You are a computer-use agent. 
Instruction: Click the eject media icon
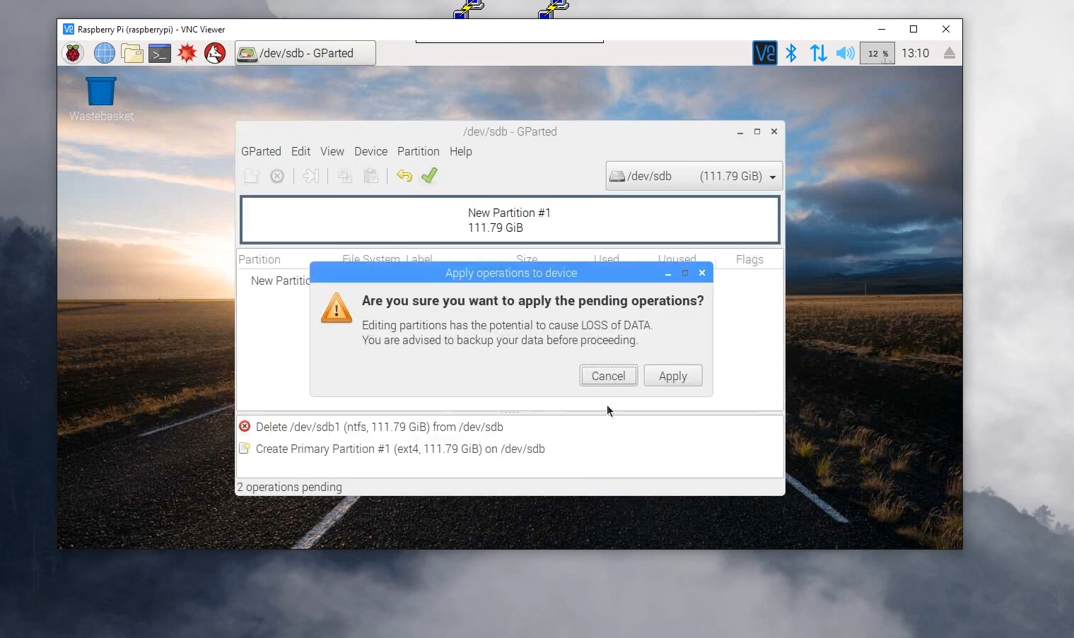[x=949, y=53]
